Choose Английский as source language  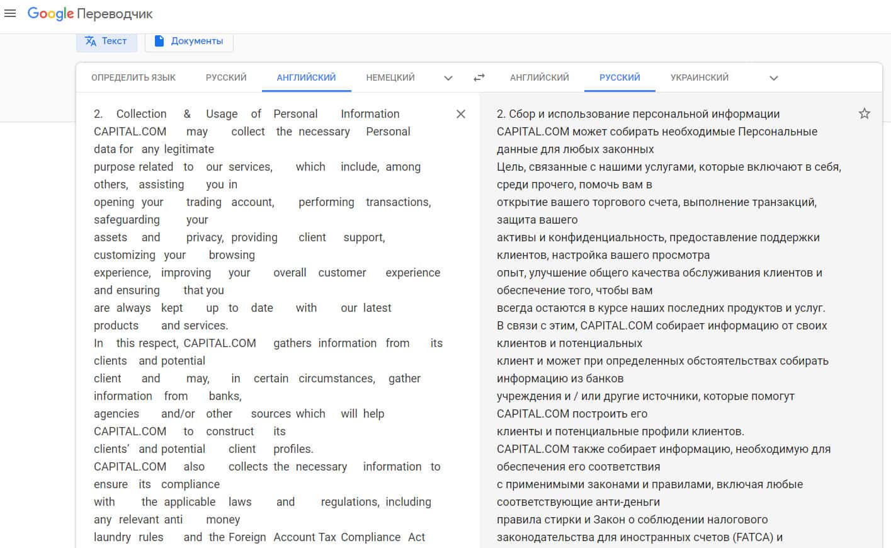[306, 77]
